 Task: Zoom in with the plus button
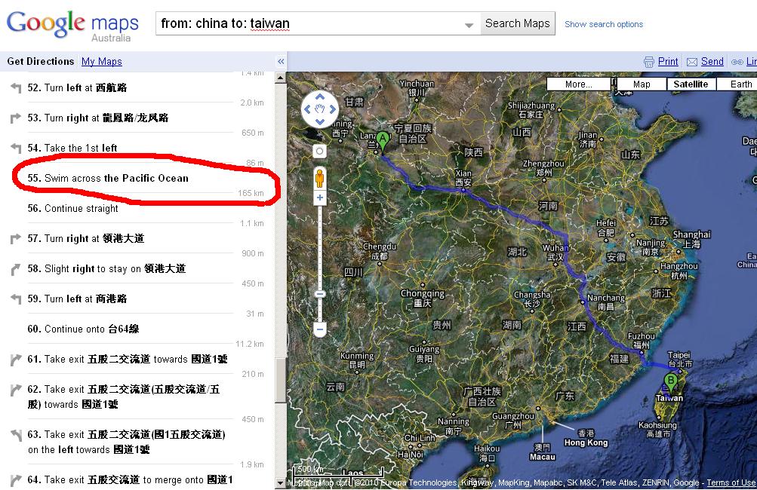pyautogui.click(x=319, y=198)
